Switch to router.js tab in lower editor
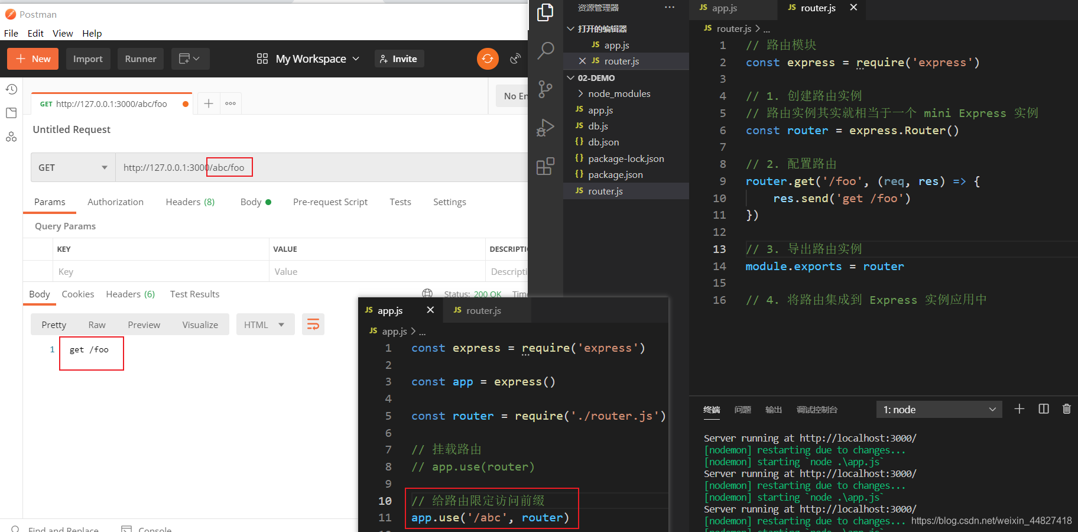This screenshot has height=532, width=1078. pos(483,310)
